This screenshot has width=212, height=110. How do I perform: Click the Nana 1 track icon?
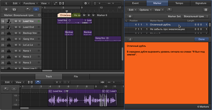pos(9,51)
